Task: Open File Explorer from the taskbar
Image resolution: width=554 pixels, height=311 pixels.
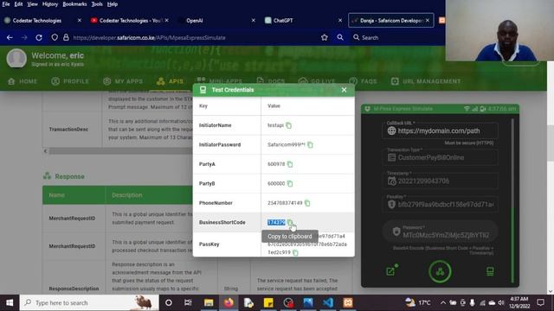Action: [x=209, y=302]
